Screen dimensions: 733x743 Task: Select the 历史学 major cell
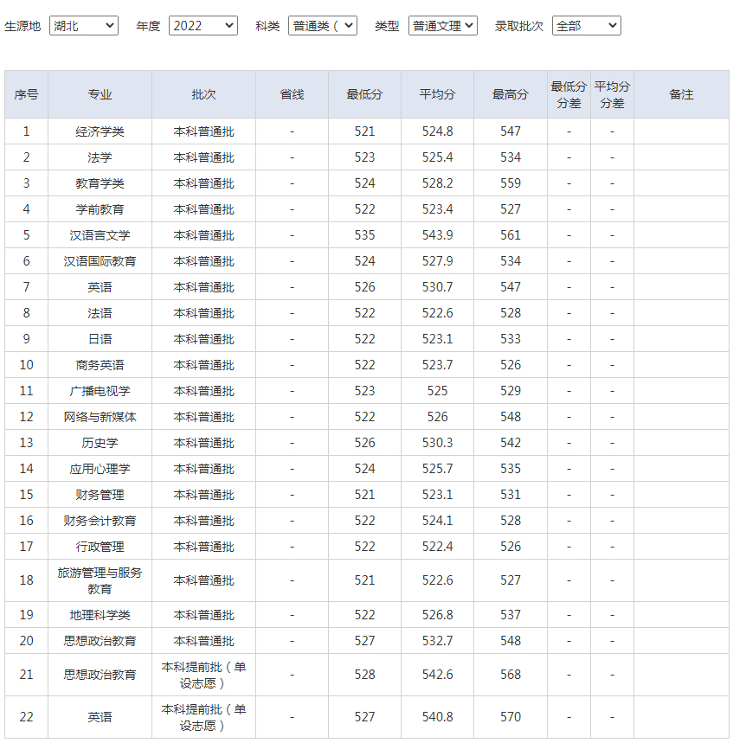[100, 443]
